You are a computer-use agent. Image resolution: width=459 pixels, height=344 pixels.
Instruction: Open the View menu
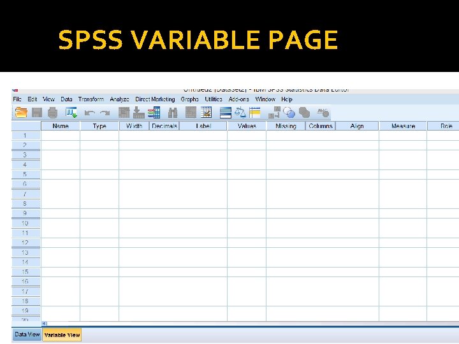coord(48,99)
